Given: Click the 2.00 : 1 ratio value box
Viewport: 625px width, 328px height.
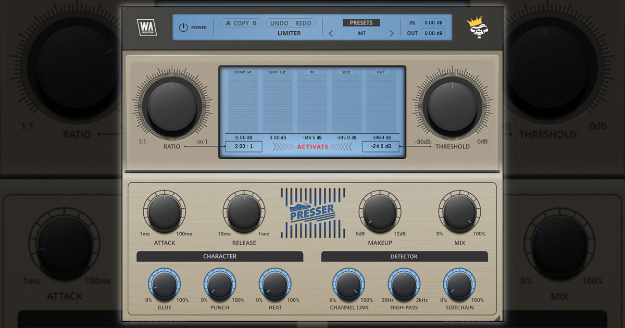Looking at the screenshot, I should pyautogui.click(x=244, y=147).
